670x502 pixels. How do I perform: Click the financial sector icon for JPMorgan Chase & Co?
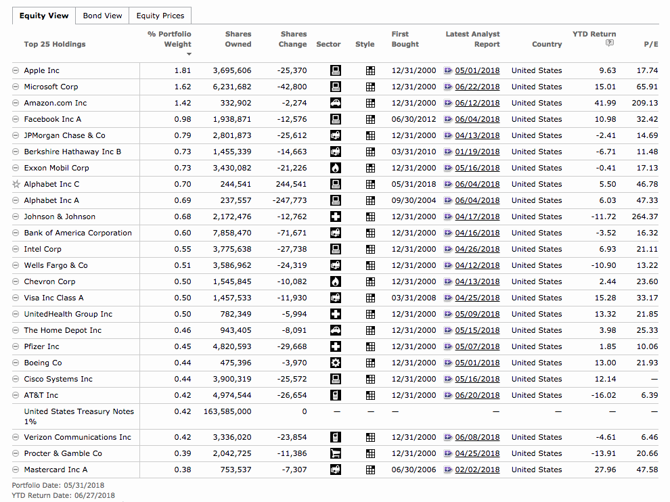[x=336, y=135]
